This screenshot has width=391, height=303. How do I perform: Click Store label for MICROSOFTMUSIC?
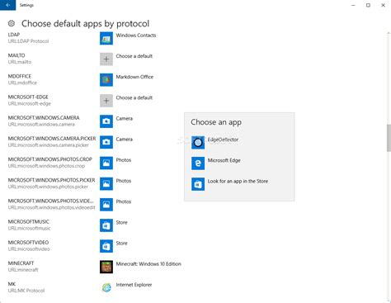[x=121, y=222]
